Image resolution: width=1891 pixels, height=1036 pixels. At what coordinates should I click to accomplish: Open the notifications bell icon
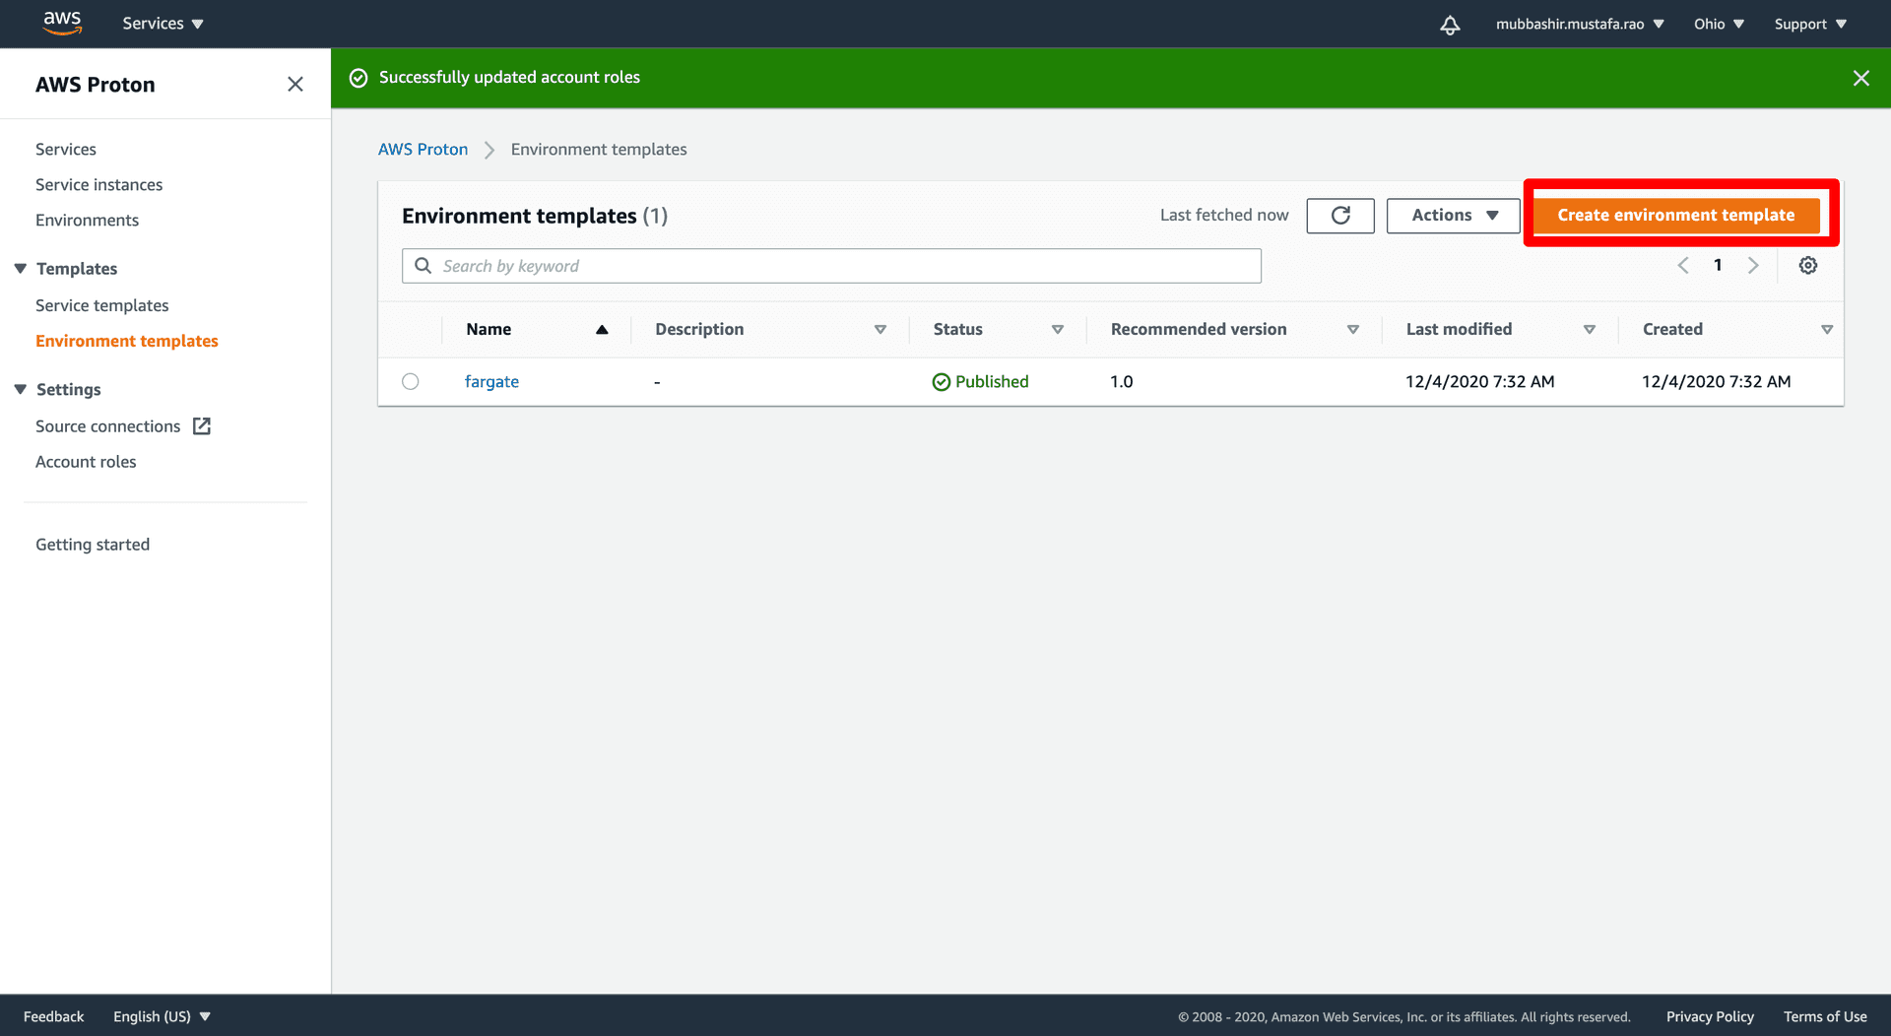(1450, 25)
